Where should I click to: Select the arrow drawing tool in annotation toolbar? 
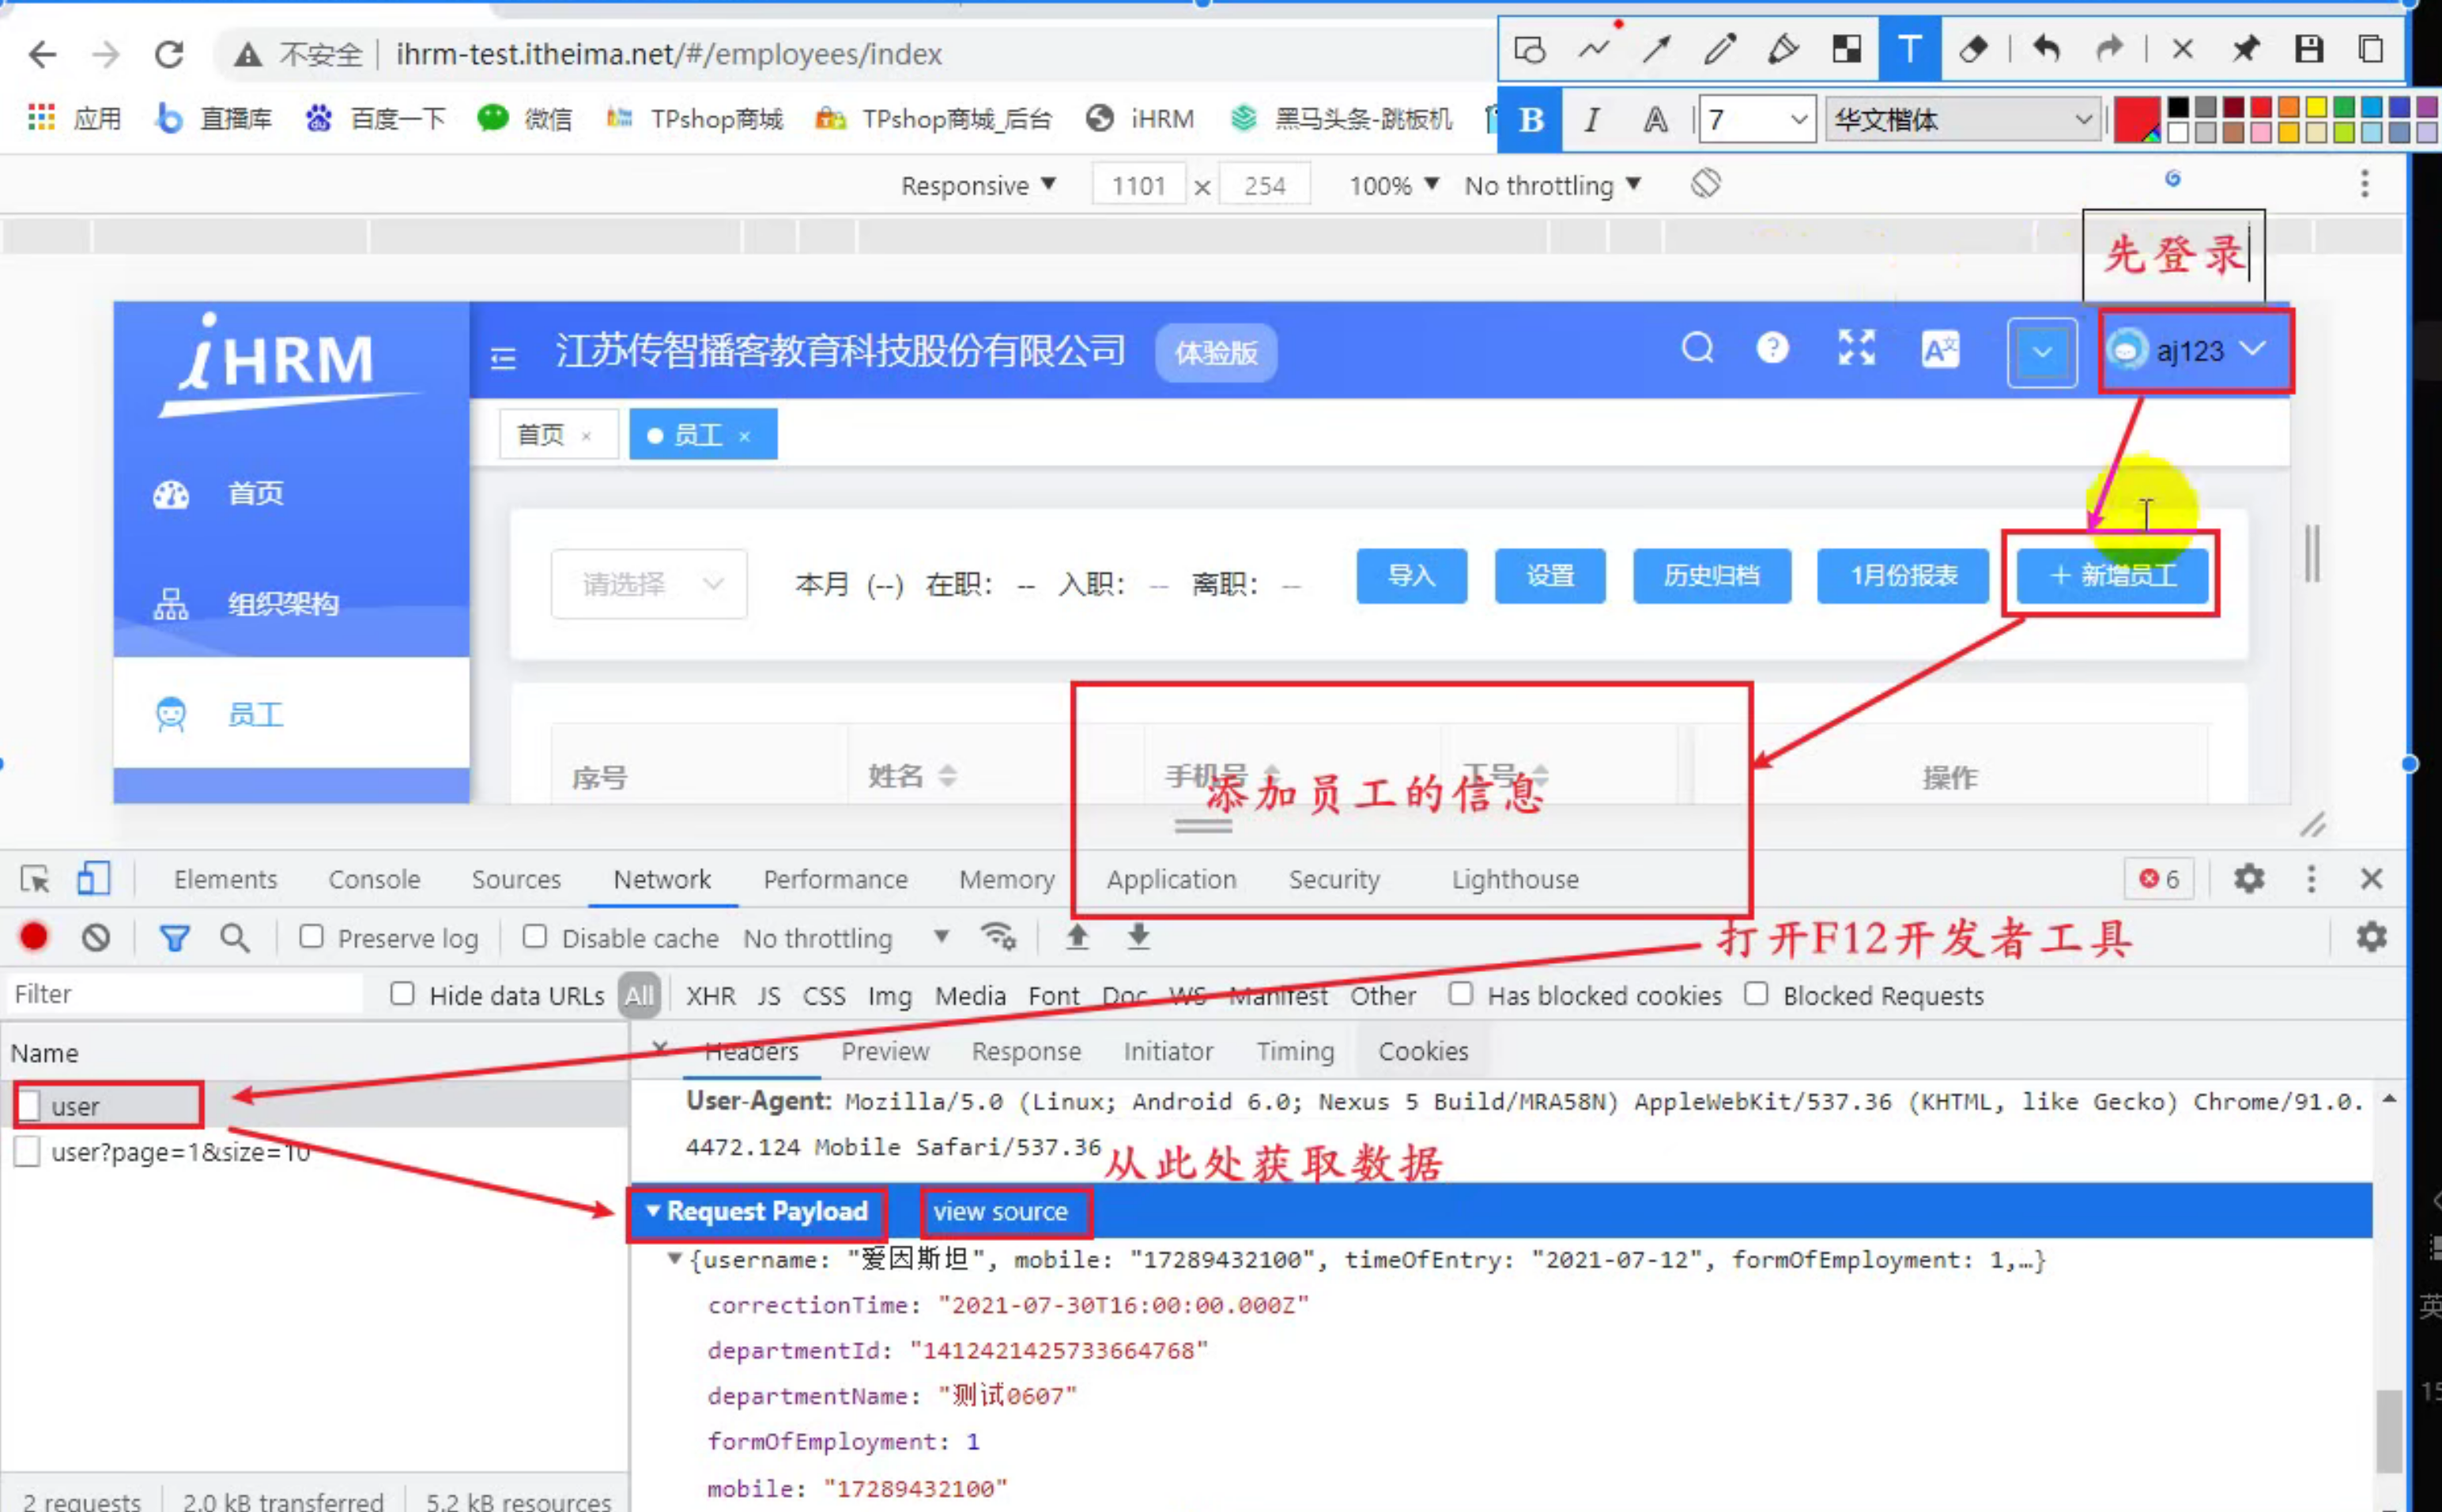coord(1656,49)
